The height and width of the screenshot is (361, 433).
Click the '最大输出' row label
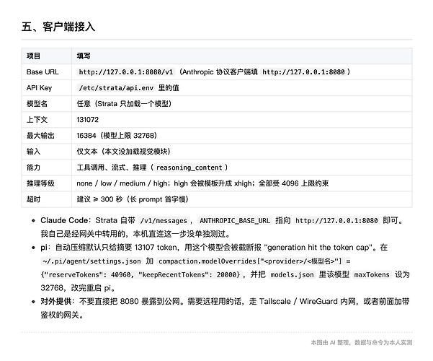click(40, 136)
